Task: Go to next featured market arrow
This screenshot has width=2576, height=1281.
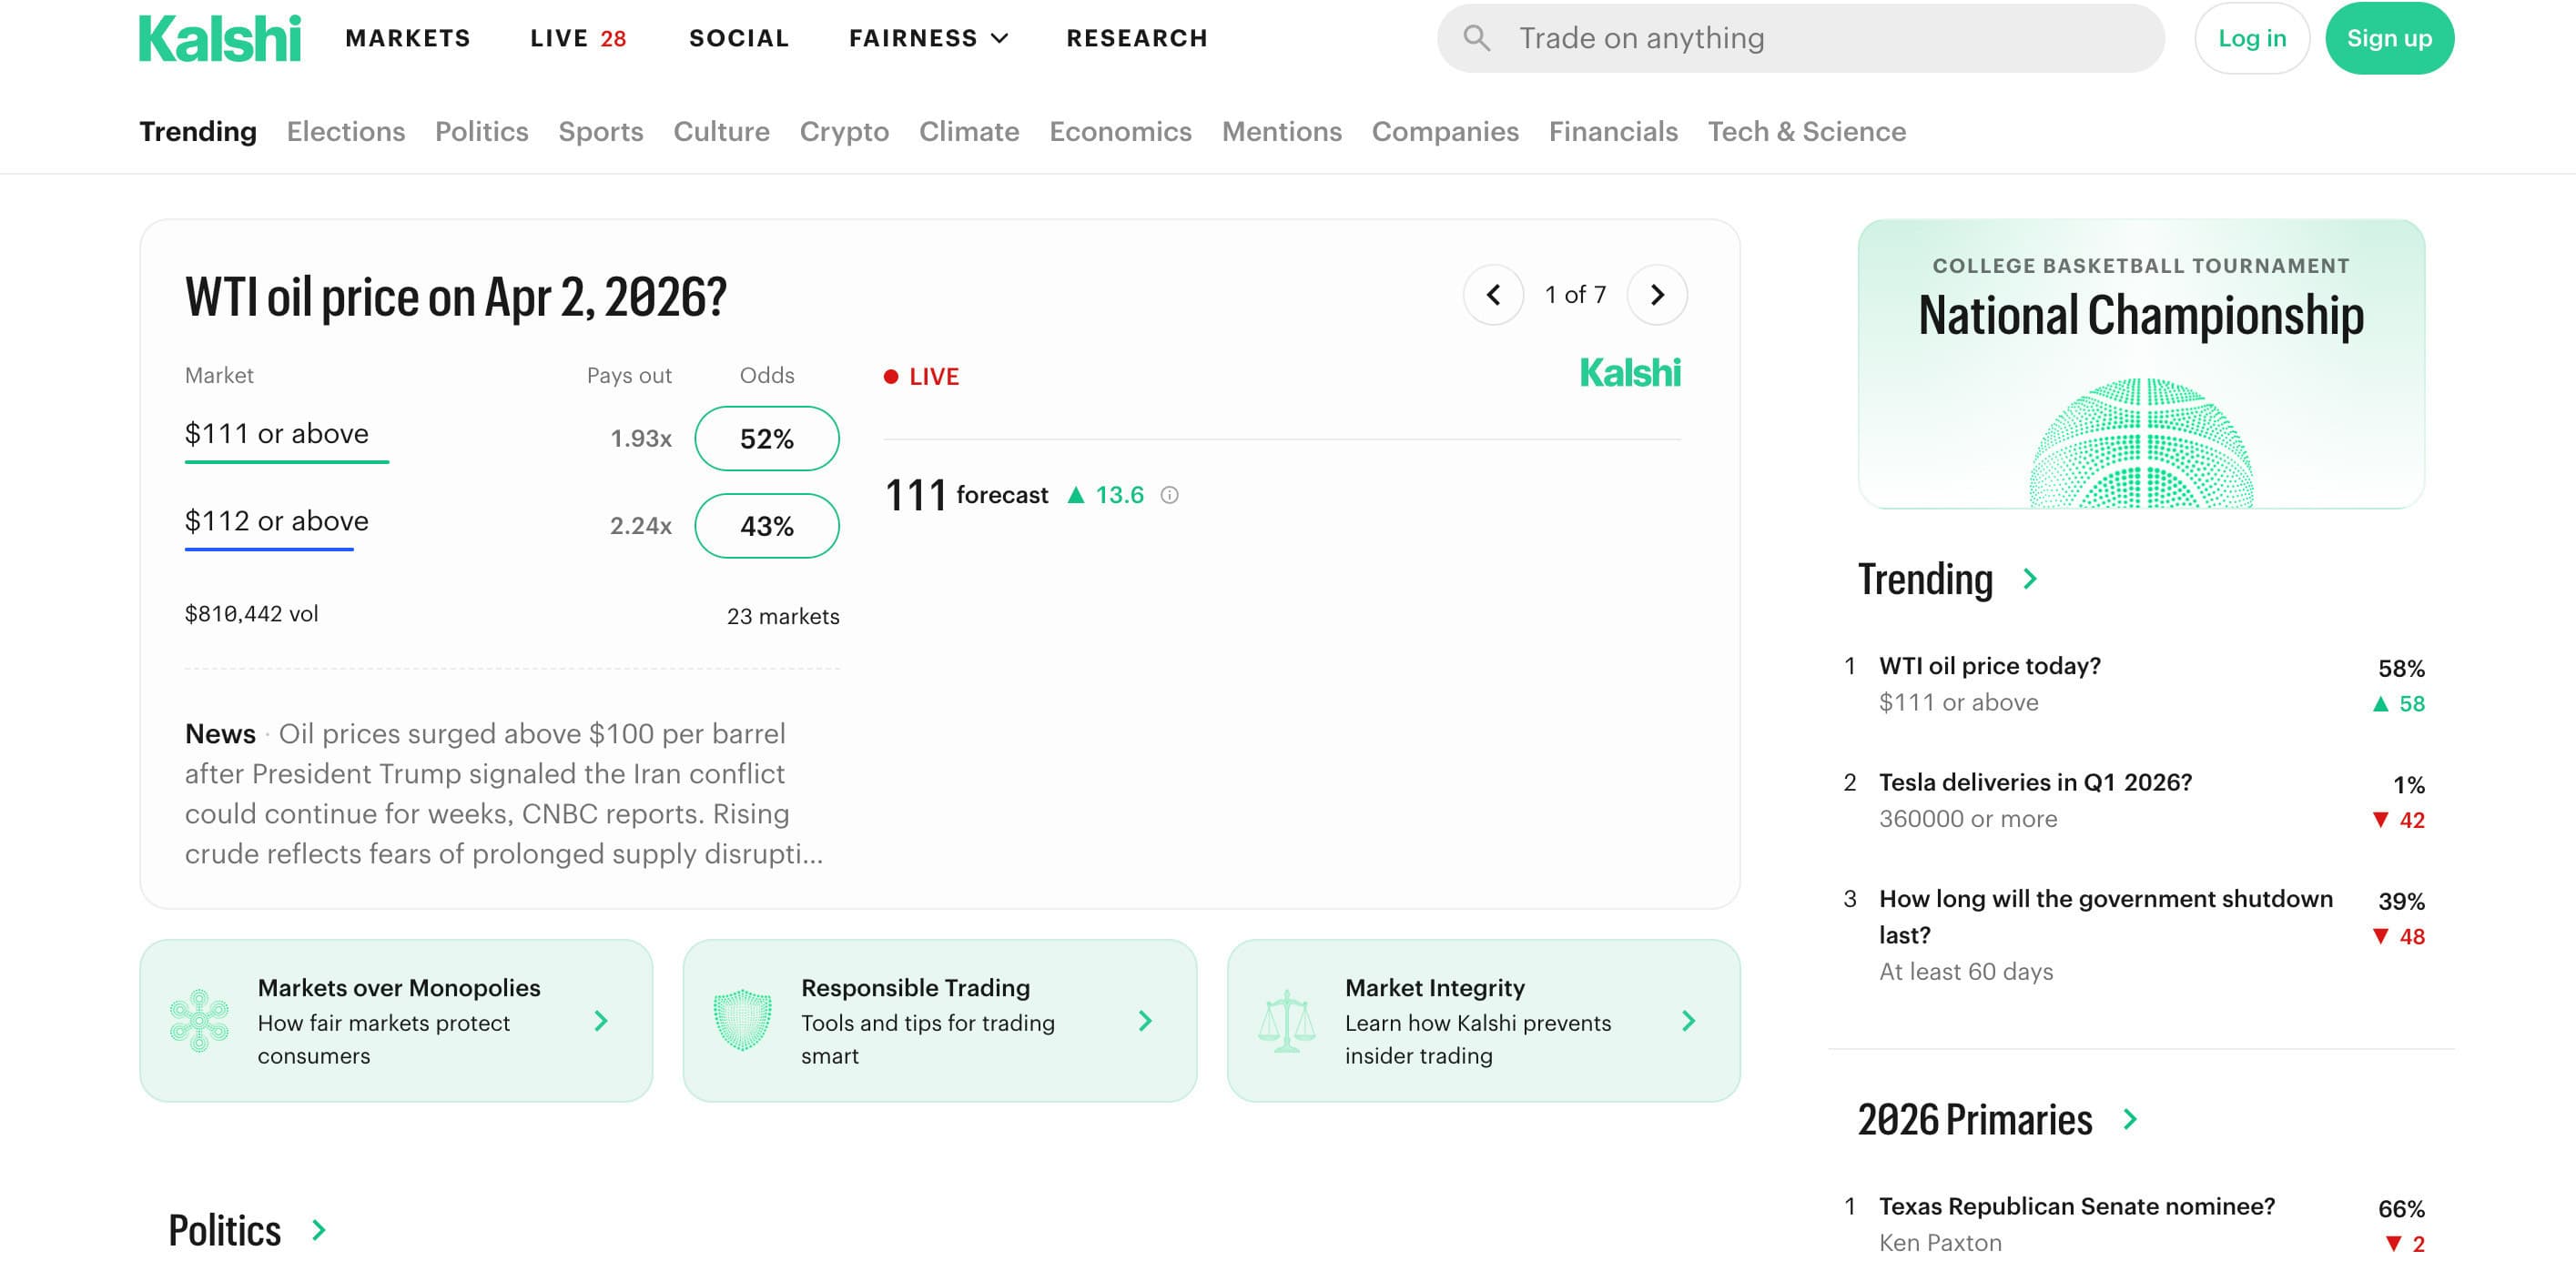Action: (x=1657, y=295)
